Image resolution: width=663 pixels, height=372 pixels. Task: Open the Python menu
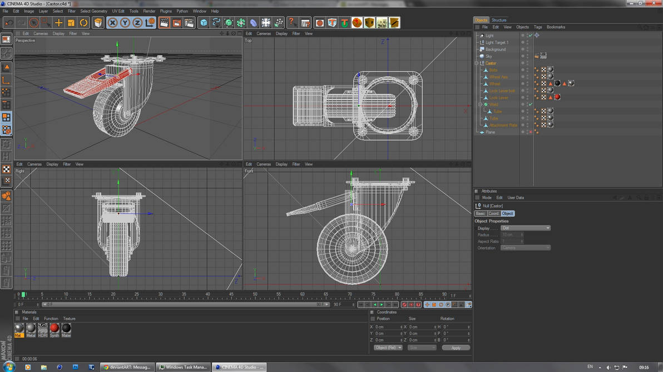click(182, 11)
